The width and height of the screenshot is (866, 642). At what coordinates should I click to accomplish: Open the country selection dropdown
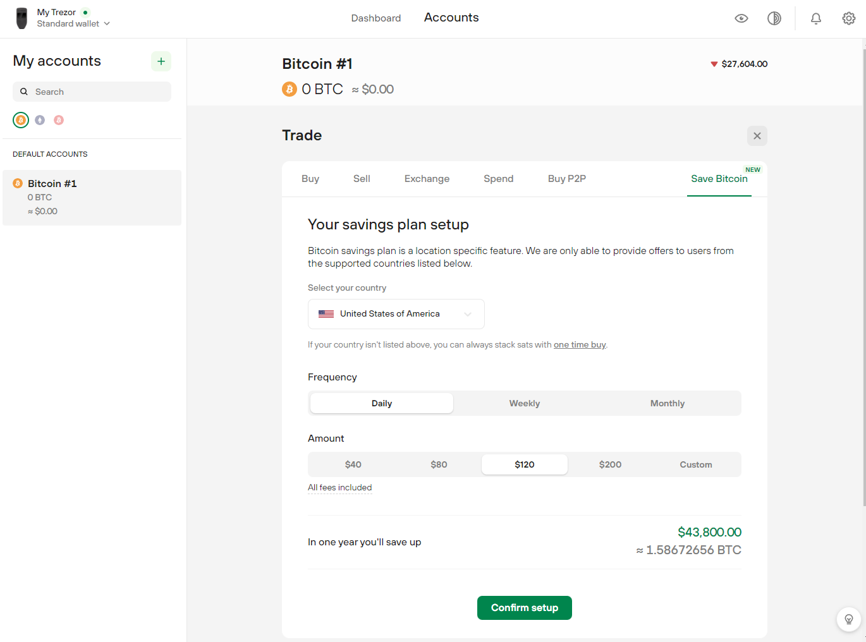pos(396,314)
